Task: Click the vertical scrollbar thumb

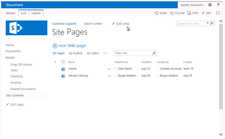Action: tap(221, 66)
